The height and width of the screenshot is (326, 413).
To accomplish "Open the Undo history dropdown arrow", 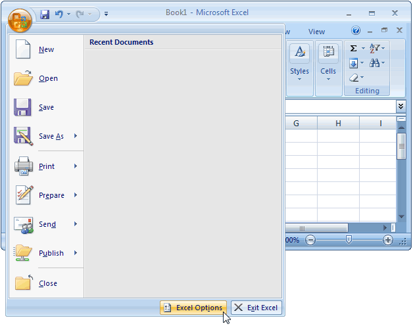I will (69, 14).
